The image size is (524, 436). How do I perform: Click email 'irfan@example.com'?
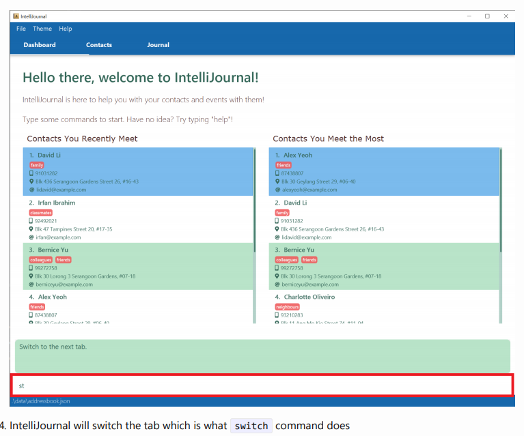[x=58, y=237]
